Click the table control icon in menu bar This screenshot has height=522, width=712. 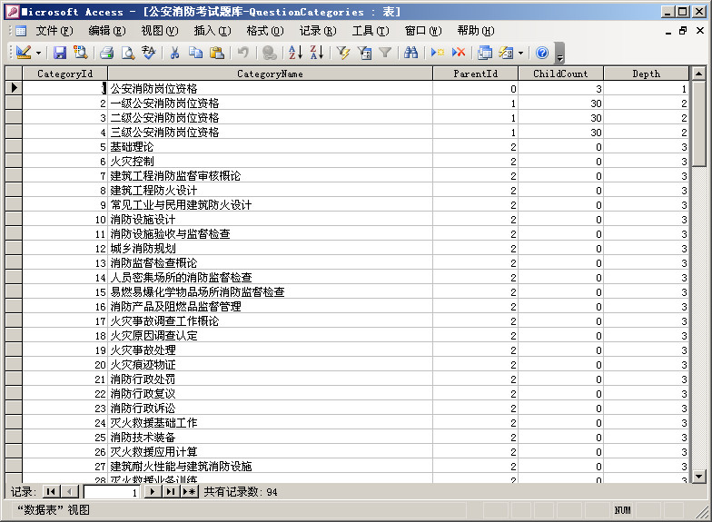tap(21, 31)
